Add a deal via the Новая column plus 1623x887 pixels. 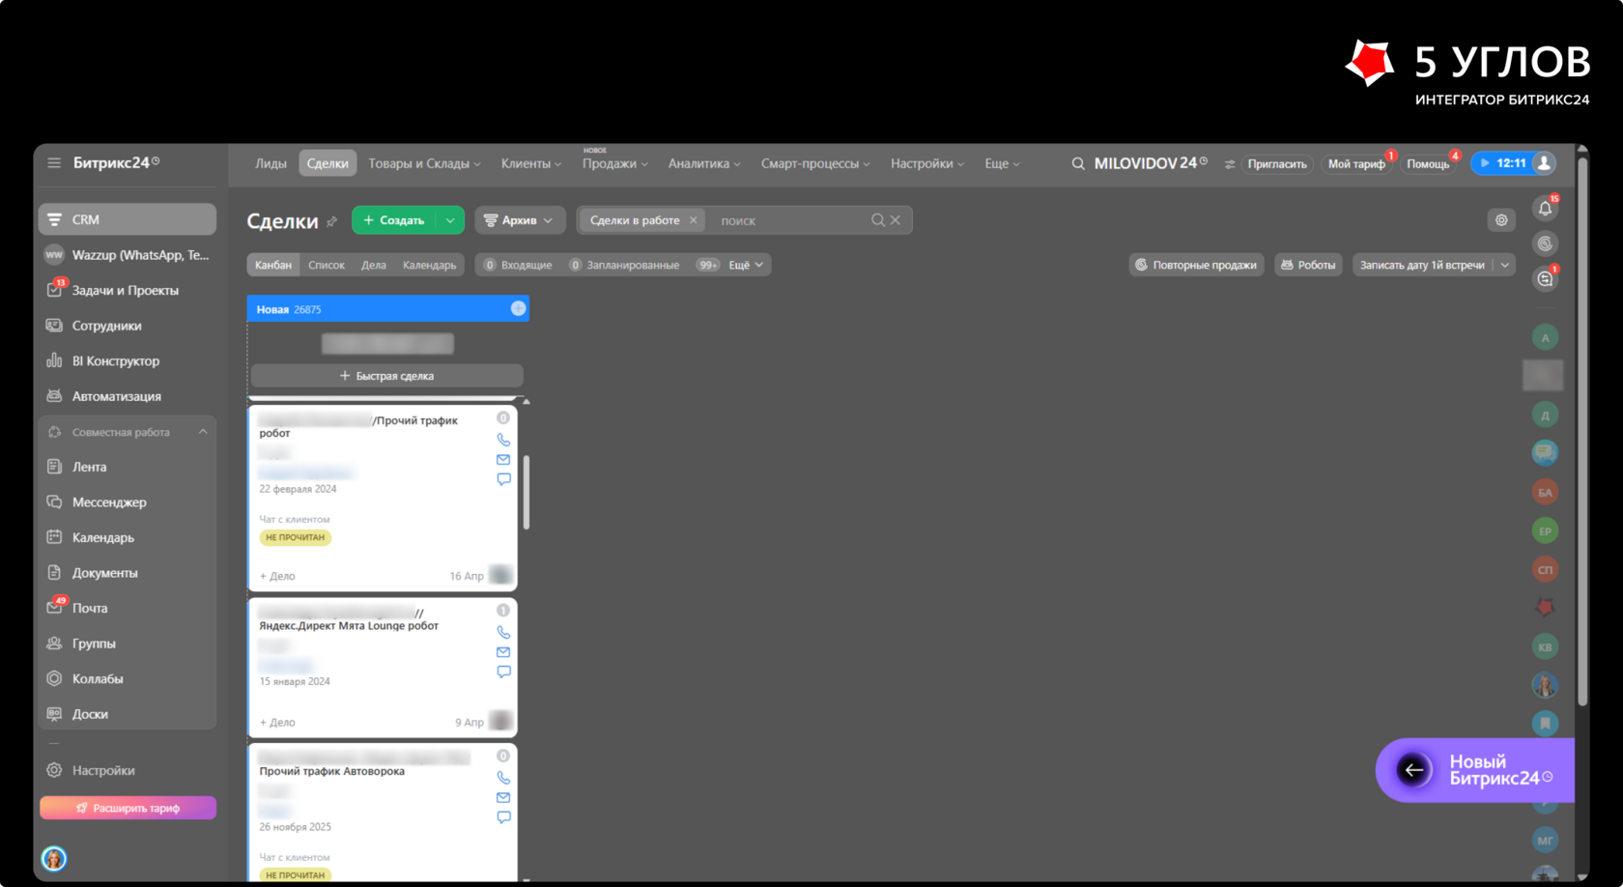click(519, 308)
